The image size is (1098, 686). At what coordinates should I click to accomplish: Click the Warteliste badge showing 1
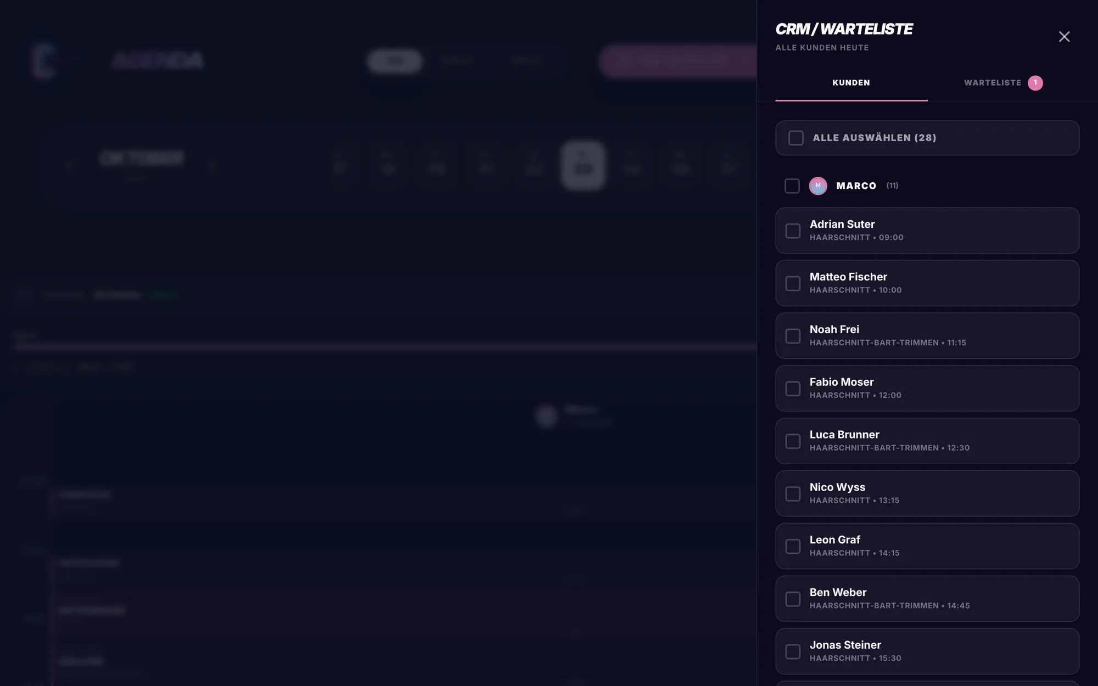1035,83
